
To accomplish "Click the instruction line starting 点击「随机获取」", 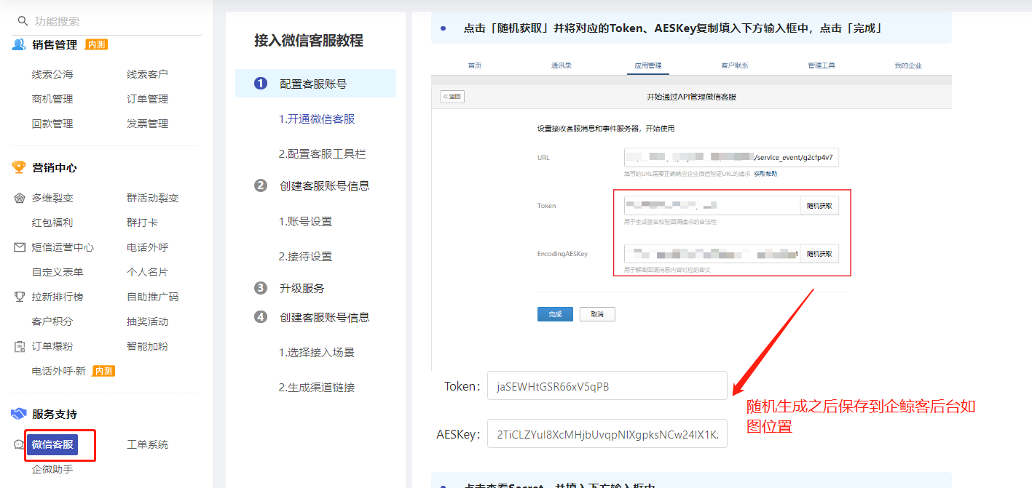I will click(x=674, y=28).
